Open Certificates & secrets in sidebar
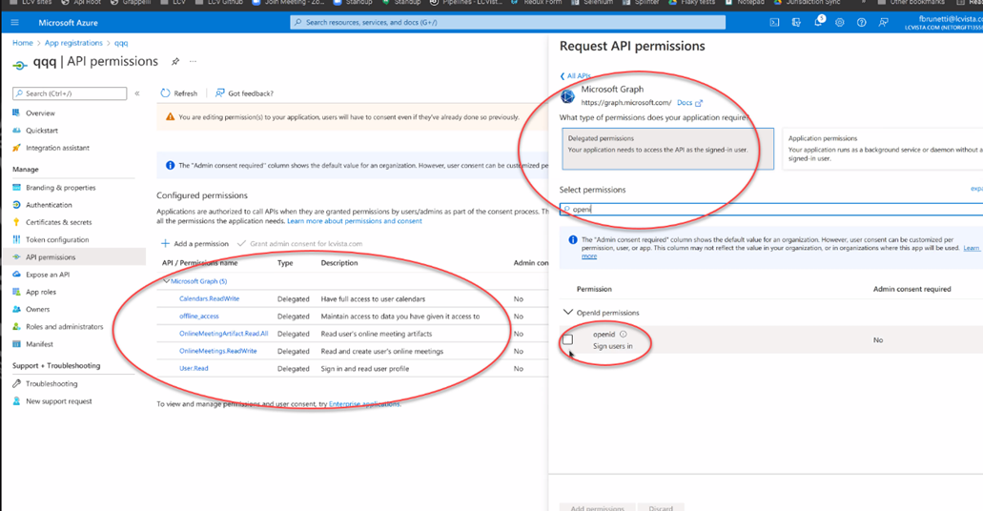983x511 pixels. (x=59, y=222)
